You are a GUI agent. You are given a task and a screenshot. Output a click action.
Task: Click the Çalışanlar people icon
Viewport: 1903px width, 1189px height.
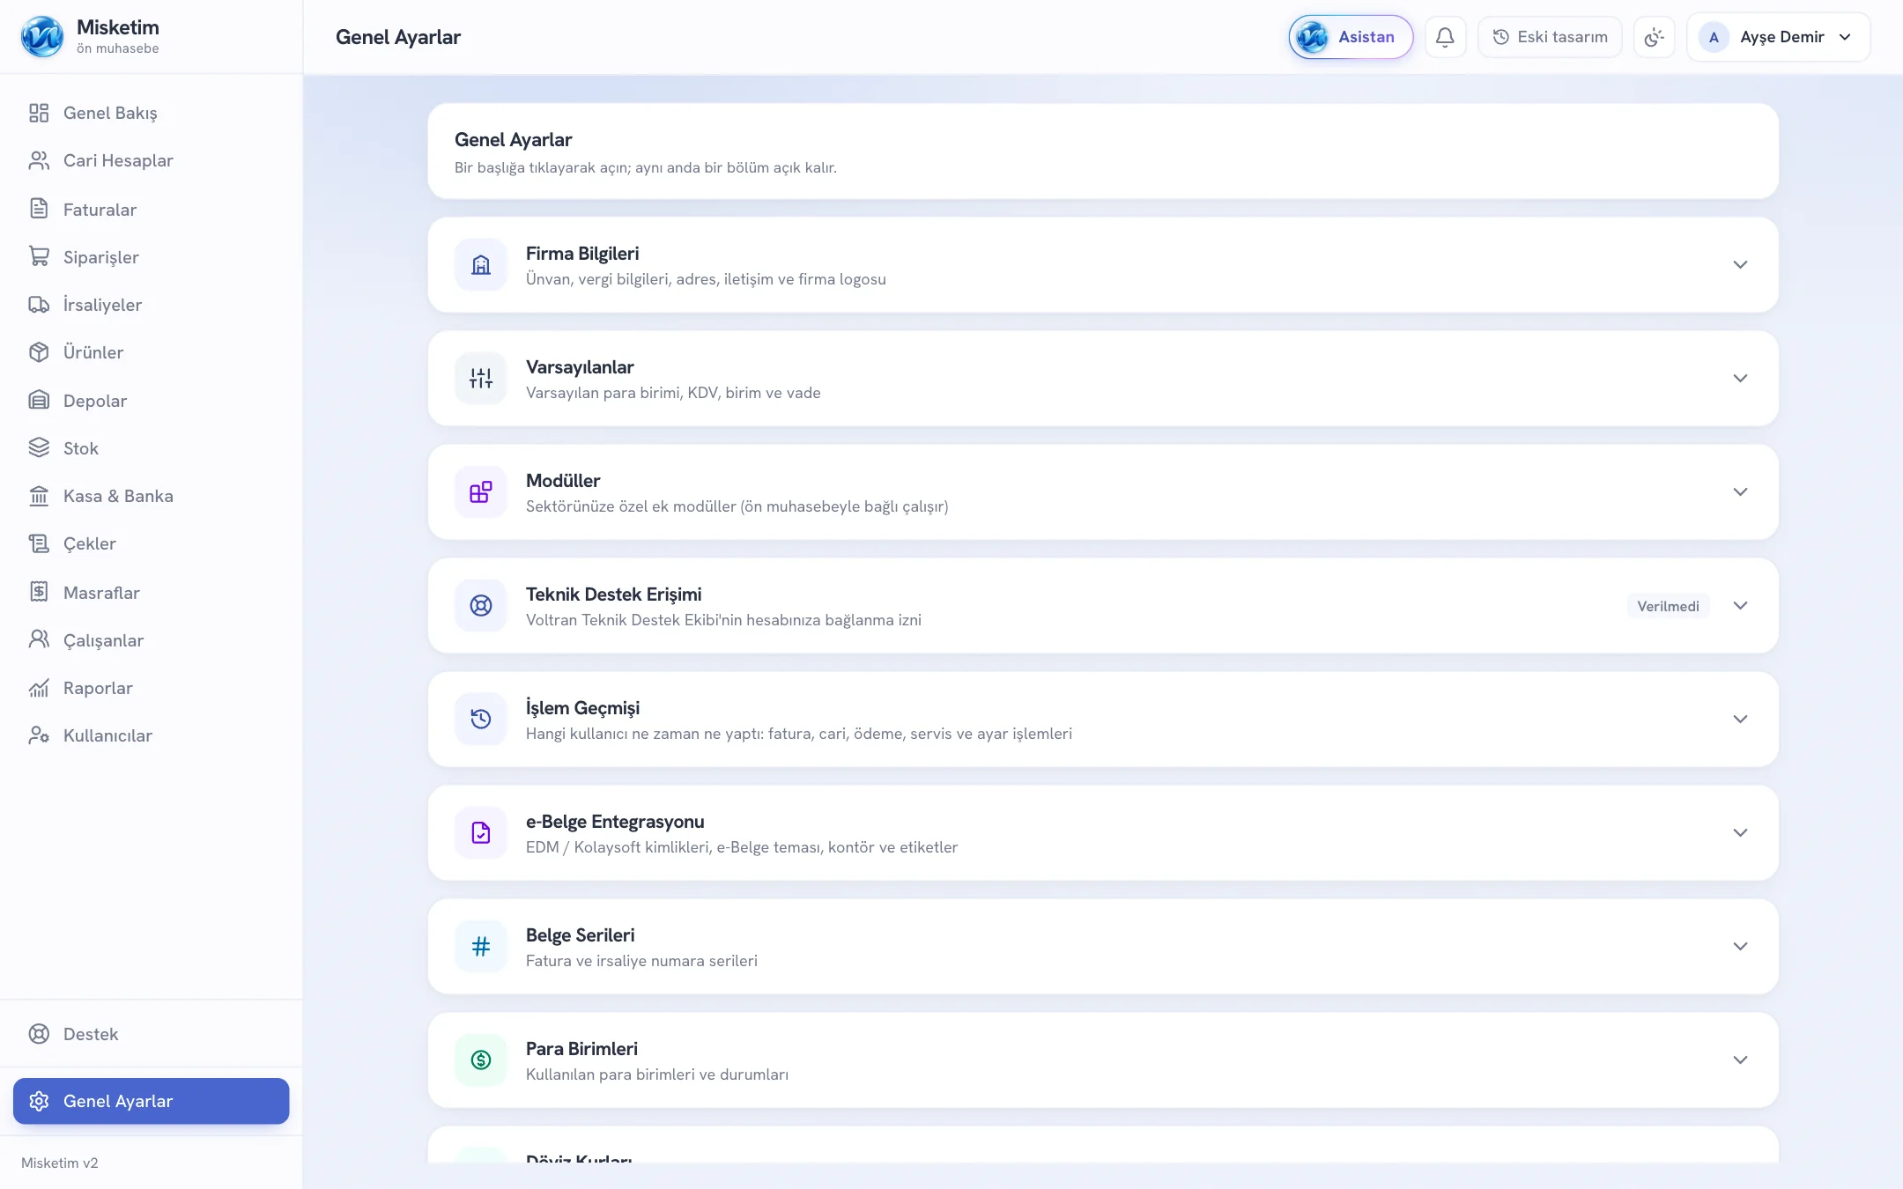39,639
